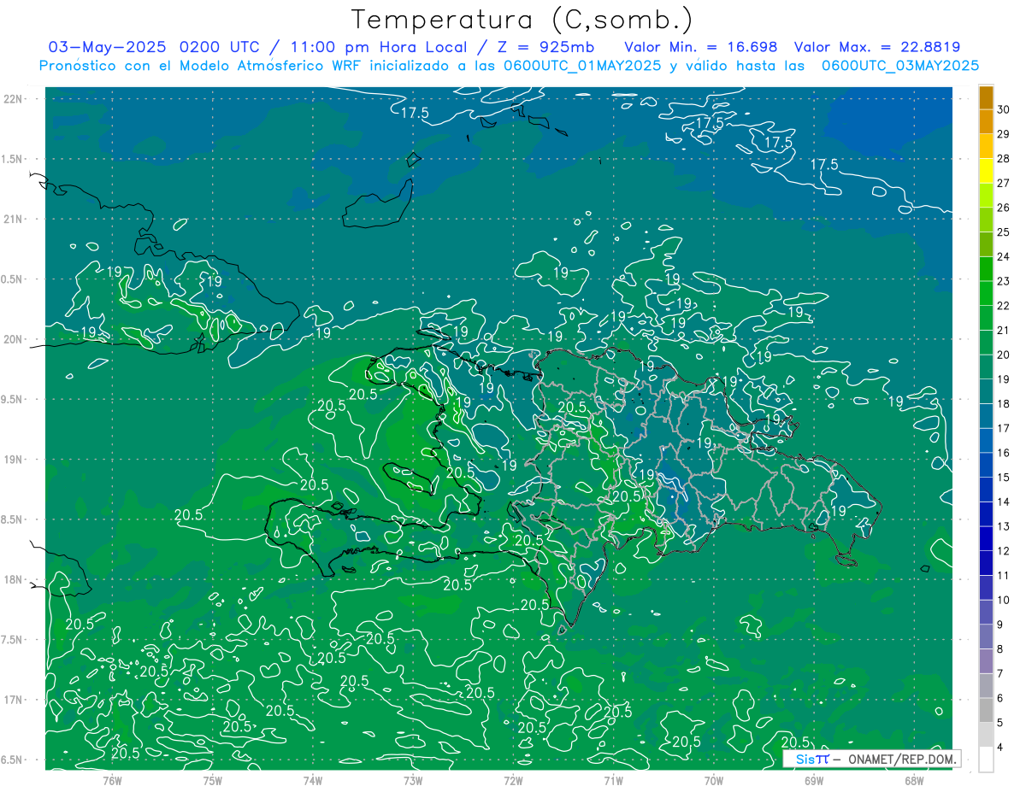Click the colorbar legend label "24"
1026x792 pixels.
pyautogui.click(x=1004, y=256)
